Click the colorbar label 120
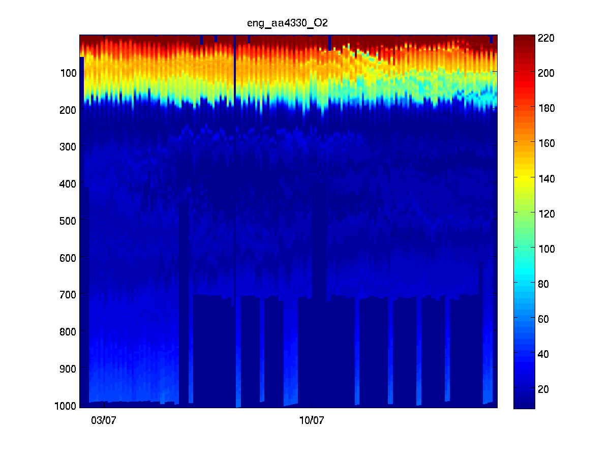This screenshot has width=610, height=458. (546, 213)
